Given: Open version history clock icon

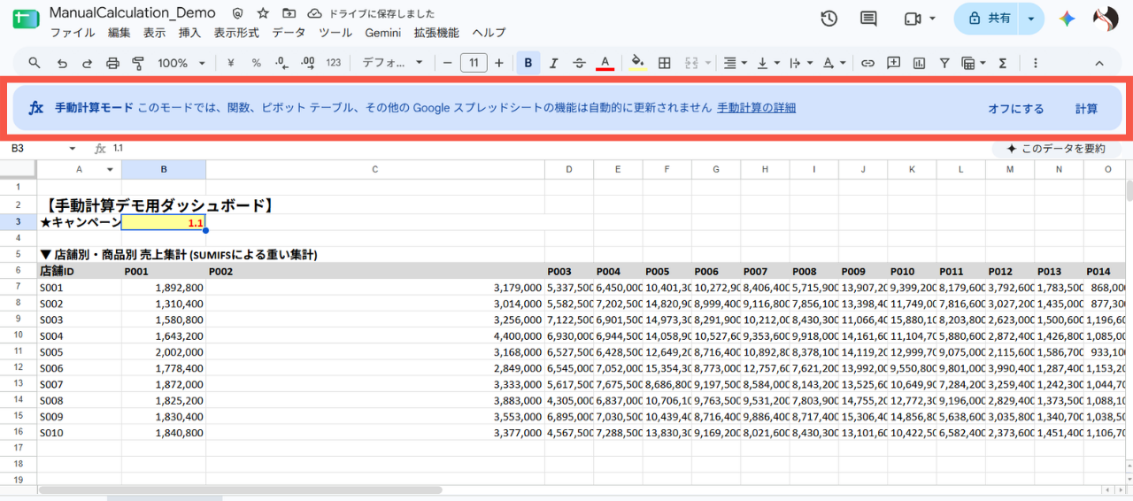Looking at the screenshot, I should [829, 19].
